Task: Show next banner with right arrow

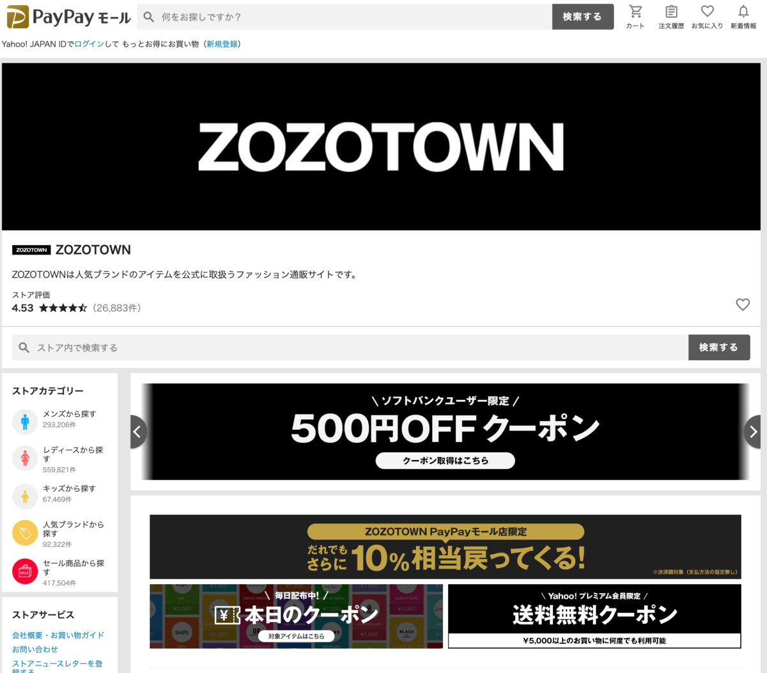Action: (x=753, y=432)
